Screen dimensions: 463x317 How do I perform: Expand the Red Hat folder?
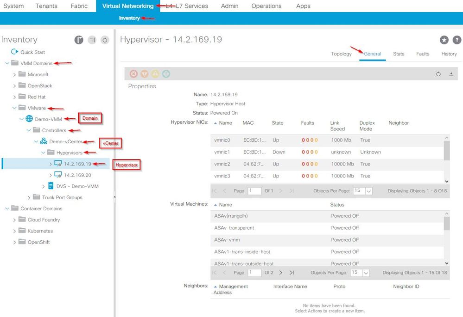tap(14, 97)
